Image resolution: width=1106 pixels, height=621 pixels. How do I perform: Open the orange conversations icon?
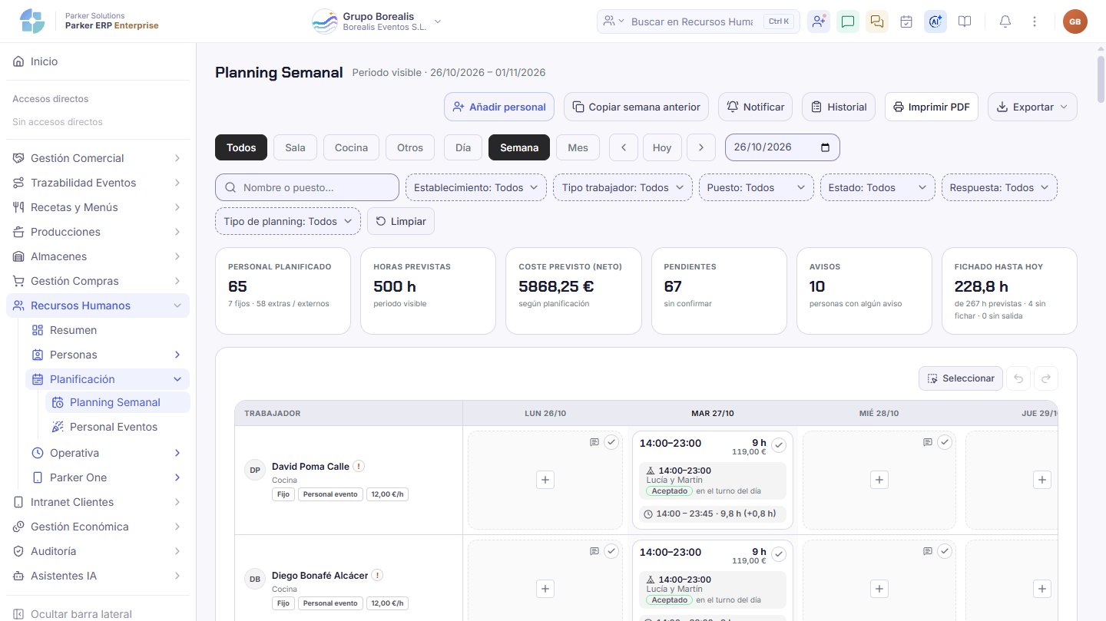click(x=877, y=21)
